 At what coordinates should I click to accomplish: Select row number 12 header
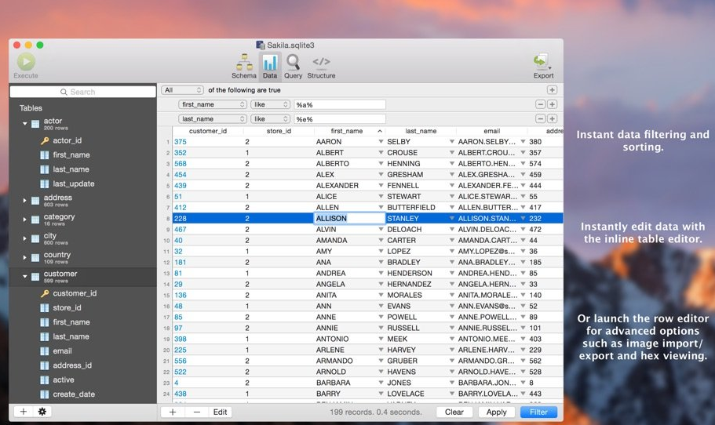(x=166, y=263)
